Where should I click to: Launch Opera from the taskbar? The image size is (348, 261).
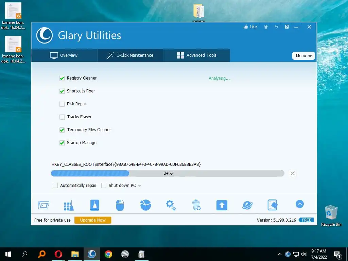58,254
